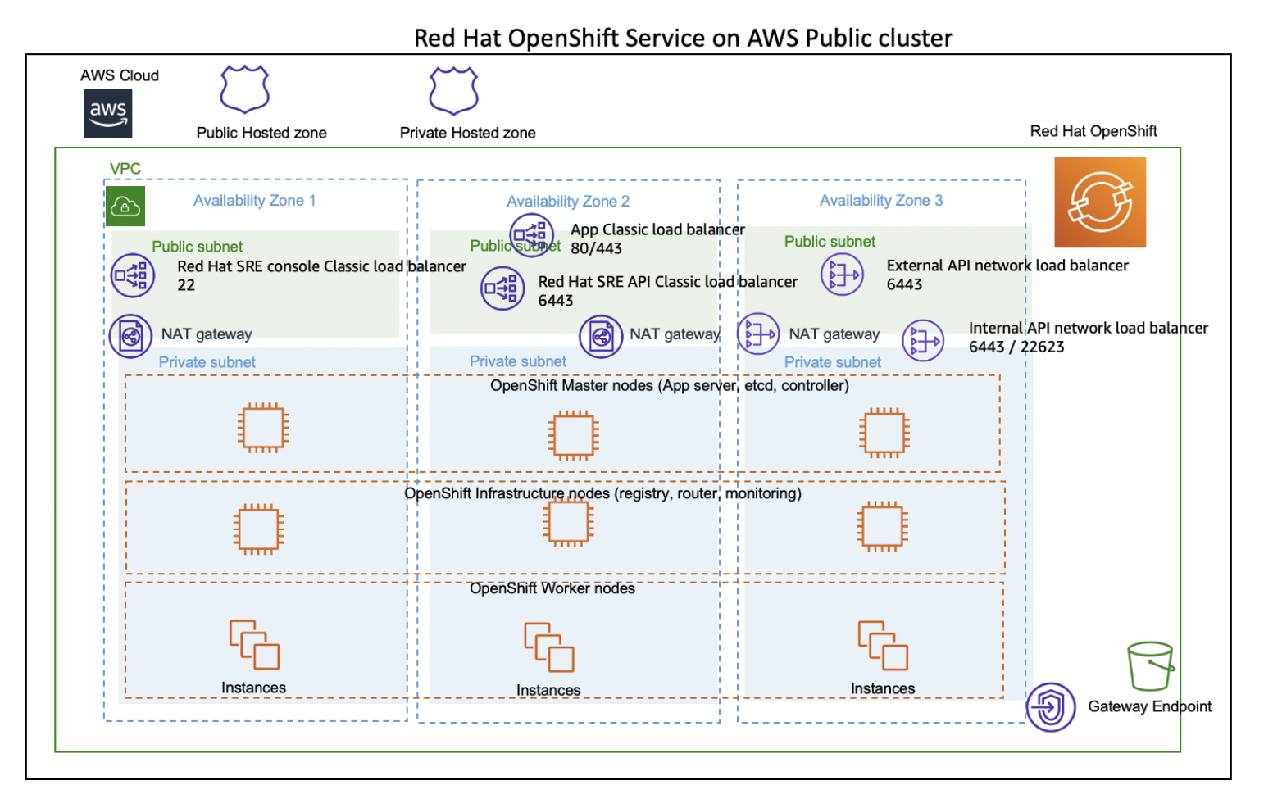Click the VPC label

coord(125,169)
